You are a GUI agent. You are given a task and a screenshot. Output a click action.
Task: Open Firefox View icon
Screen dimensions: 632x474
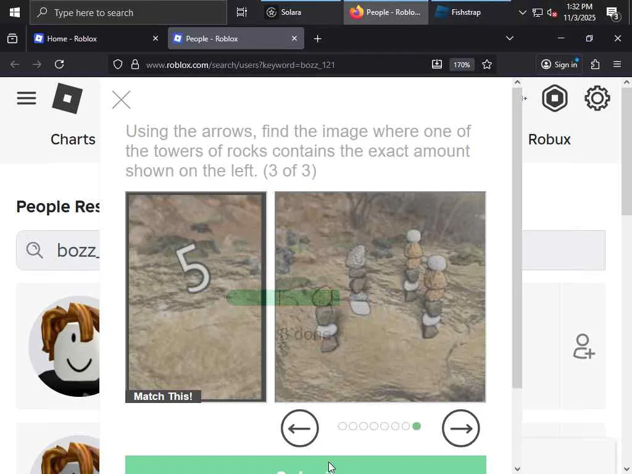pos(12,39)
